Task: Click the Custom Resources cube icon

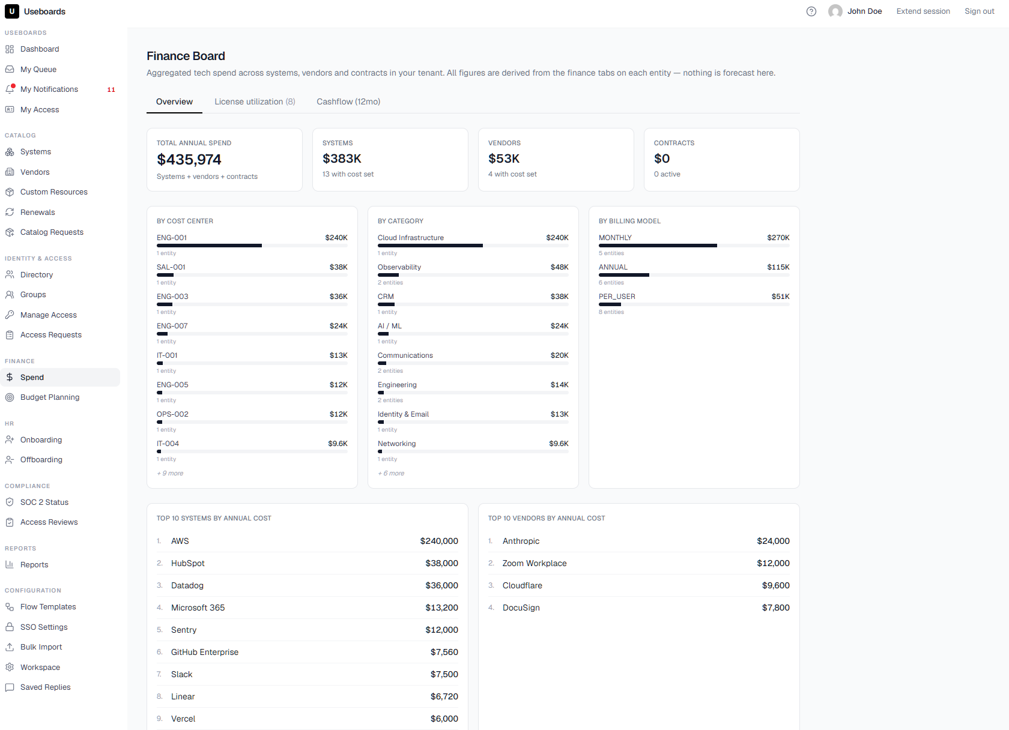Action: coord(10,192)
